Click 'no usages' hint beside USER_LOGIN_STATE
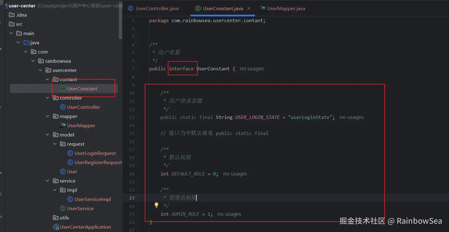Screen dimensions: 449x232 click(x=351, y=117)
